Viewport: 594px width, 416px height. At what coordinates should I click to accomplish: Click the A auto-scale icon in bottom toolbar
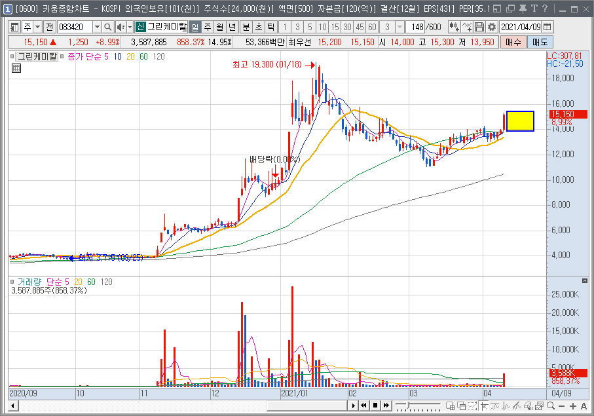pos(584,406)
